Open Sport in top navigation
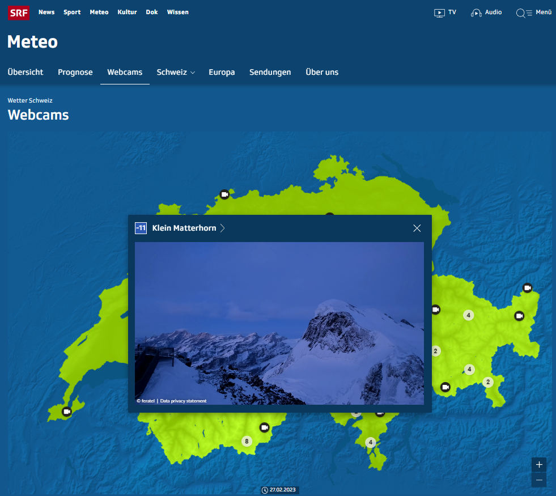Viewport: 556px width, 496px height. pyautogui.click(x=72, y=12)
